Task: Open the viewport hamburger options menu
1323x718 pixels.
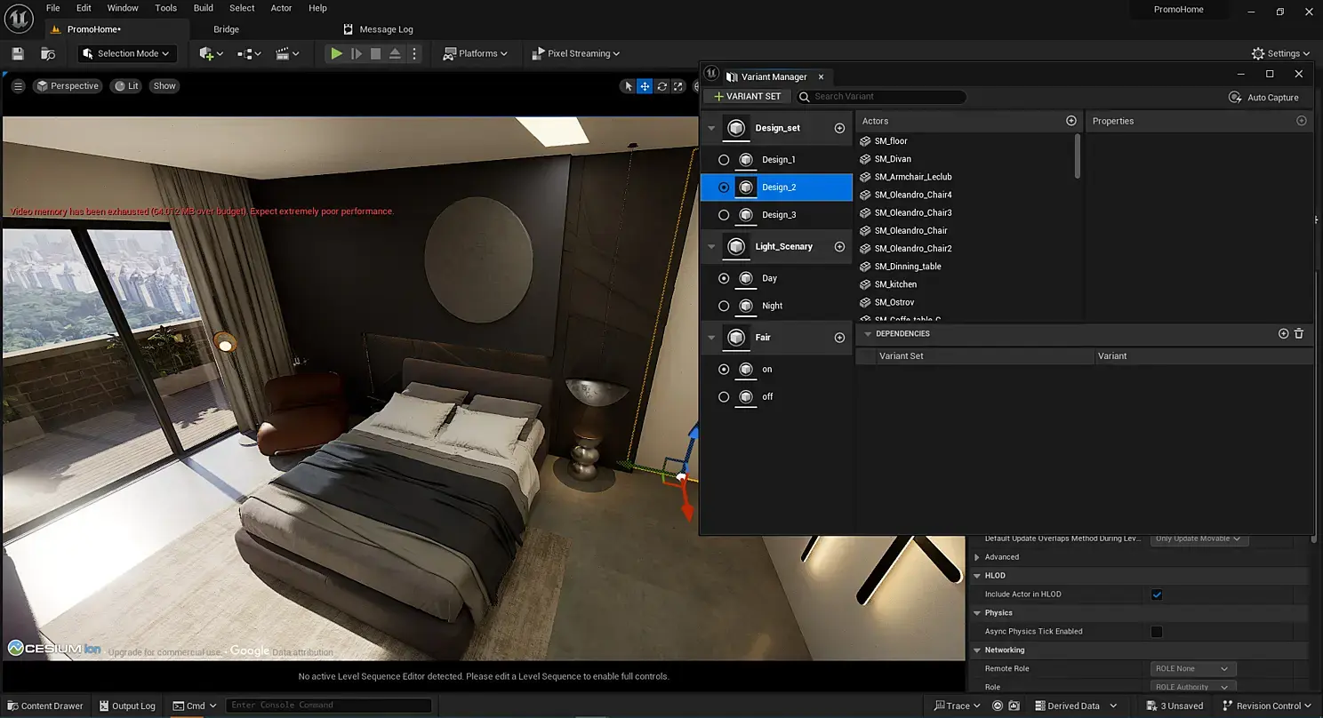Action: click(18, 86)
